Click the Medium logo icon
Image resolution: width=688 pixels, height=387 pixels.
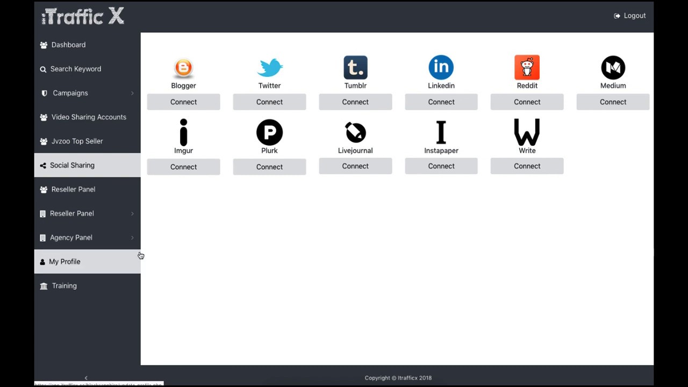(x=613, y=67)
